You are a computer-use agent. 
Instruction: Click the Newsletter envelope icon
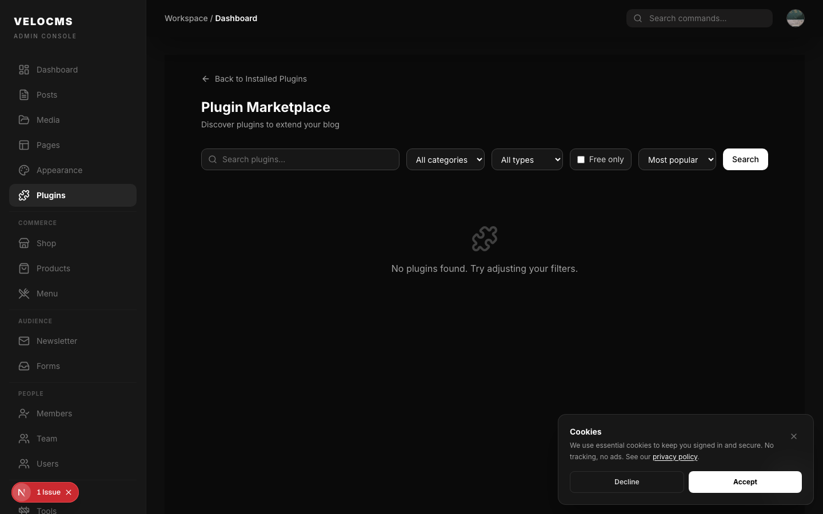coord(23,341)
